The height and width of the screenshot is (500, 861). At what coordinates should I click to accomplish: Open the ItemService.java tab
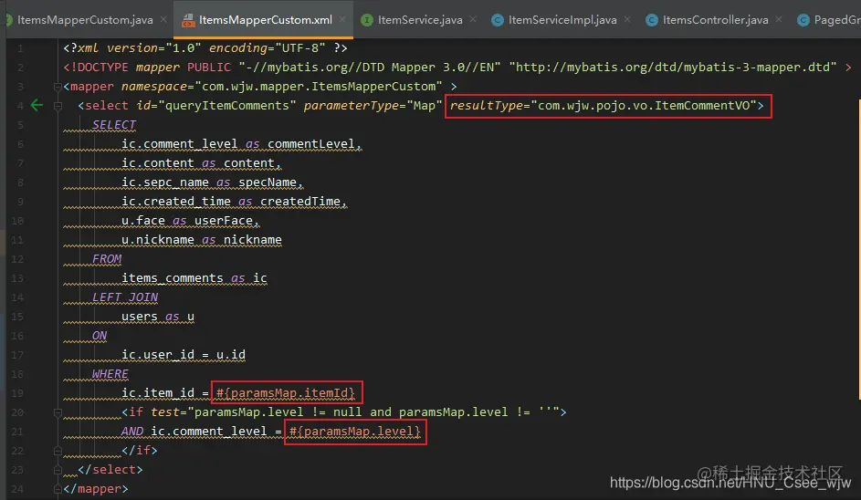(x=419, y=20)
